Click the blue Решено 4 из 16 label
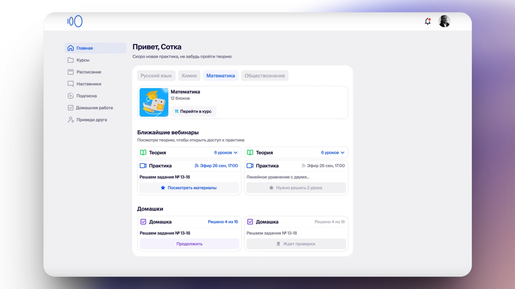Image resolution: width=515 pixels, height=289 pixels. pyautogui.click(x=223, y=222)
